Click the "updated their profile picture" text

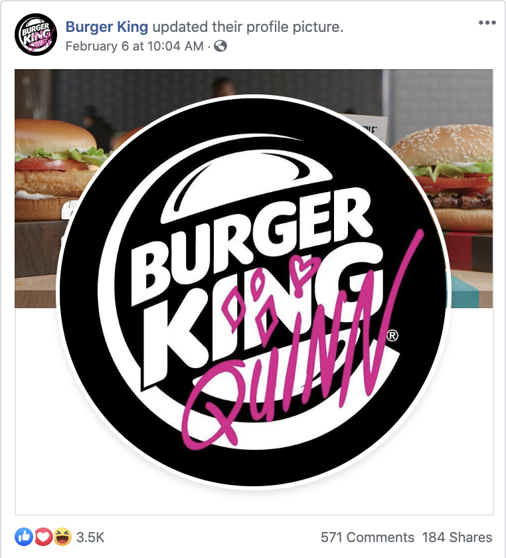(248, 27)
